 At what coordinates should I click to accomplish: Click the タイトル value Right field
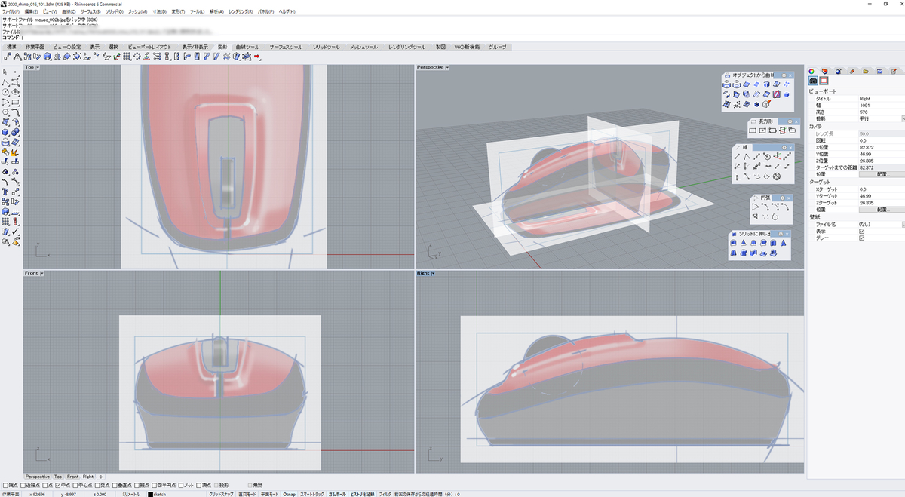tap(880, 98)
